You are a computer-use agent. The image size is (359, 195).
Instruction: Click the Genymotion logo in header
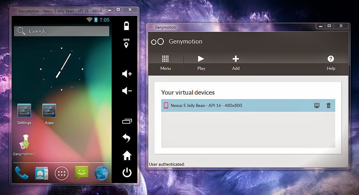click(158, 41)
